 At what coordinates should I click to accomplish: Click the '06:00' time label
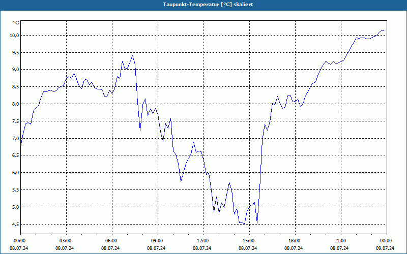(x=110, y=241)
